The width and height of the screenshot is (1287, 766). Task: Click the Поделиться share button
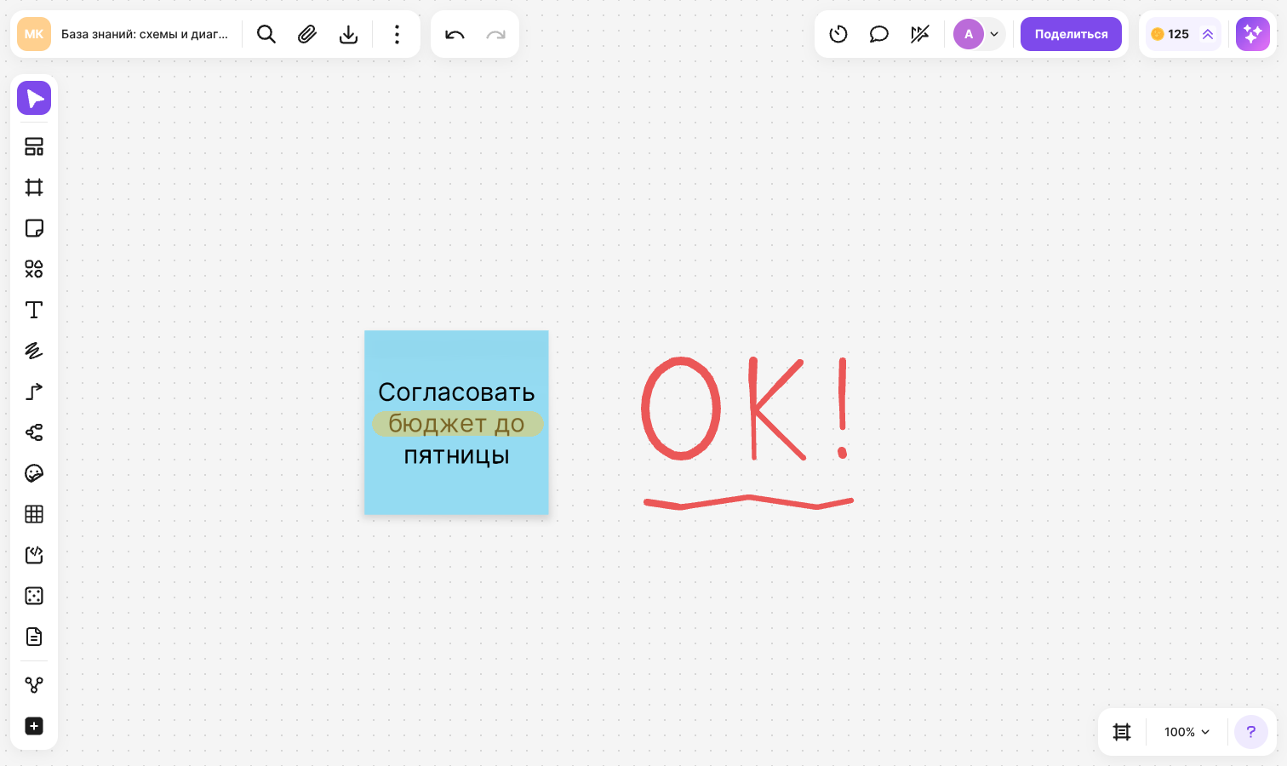(x=1071, y=34)
